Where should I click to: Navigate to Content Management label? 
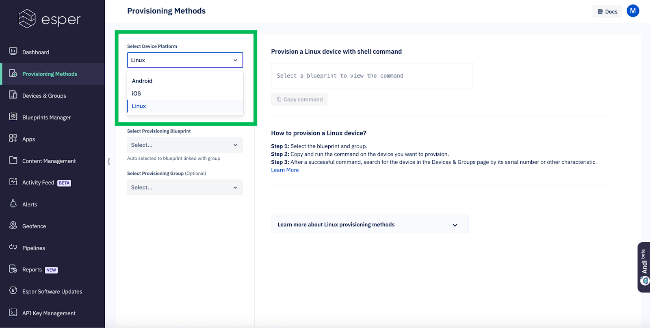pyautogui.click(x=49, y=161)
